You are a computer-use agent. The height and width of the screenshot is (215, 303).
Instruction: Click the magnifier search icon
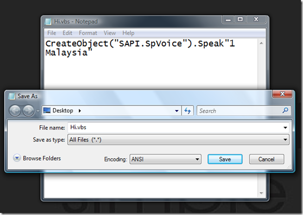click(x=285, y=110)
